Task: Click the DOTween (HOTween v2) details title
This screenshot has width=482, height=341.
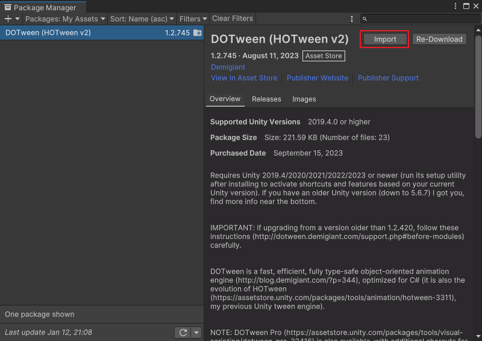Action: click(x=280, y=39)
